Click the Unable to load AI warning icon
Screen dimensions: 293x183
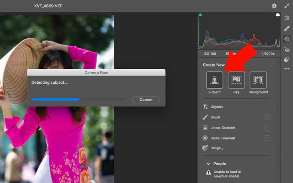(208, 172)
